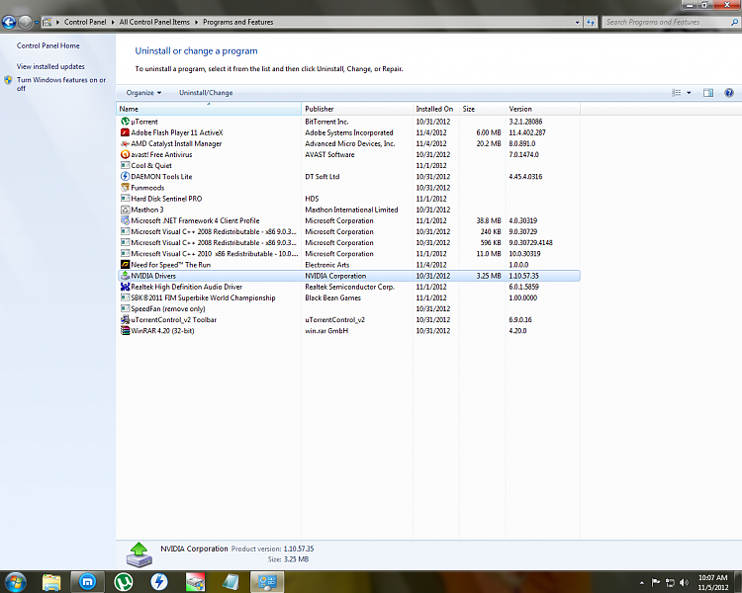Open the address bar history dropdown
The height and width of the screenshot is (593, 742).
tap(578, 22)
